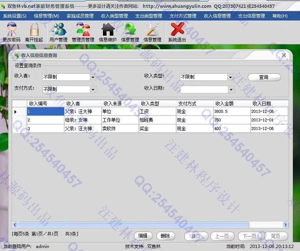Close the 收入信息信息查询 dialog
The width and height of the screenshot is (300, 251).
coord(284,55)
